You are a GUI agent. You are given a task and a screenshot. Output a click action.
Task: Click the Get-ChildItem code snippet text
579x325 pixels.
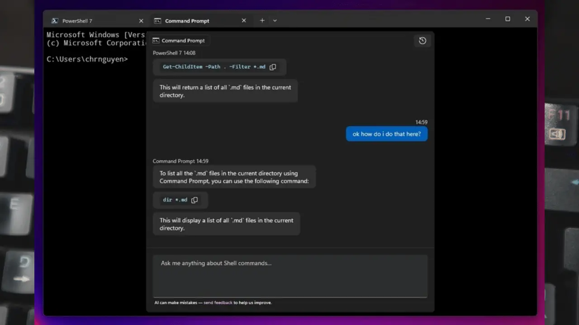pos(214,67)
